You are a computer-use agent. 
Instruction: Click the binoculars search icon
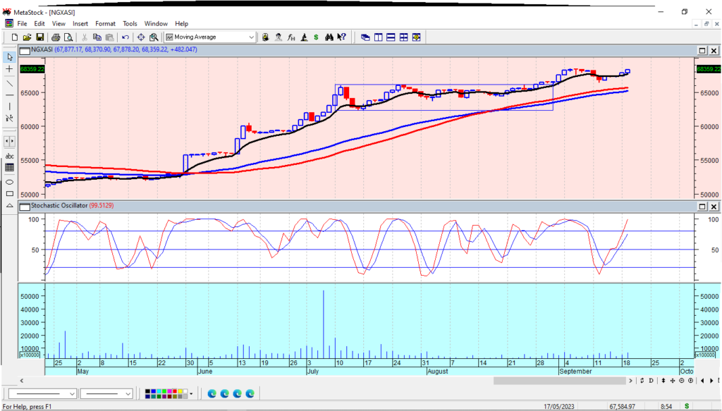pyautogui.click(x=329, y=37)
